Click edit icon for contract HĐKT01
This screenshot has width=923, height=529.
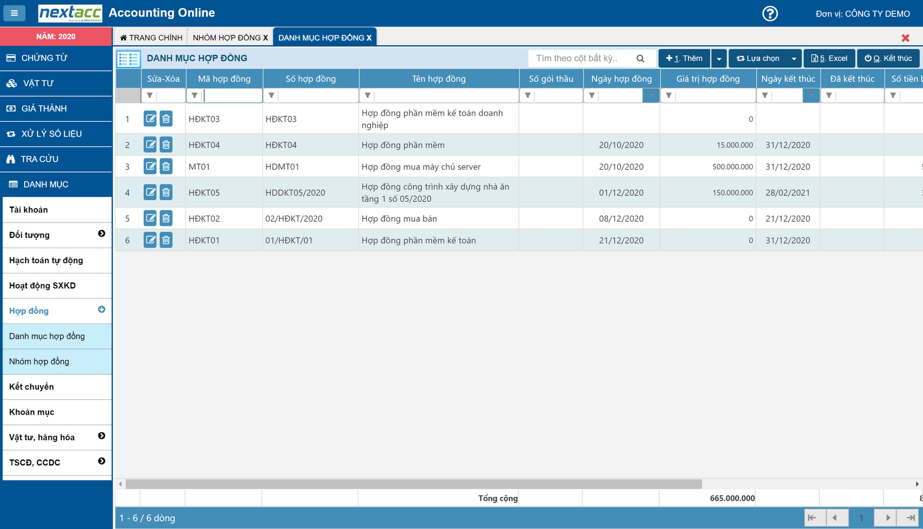tap(150, 240)
